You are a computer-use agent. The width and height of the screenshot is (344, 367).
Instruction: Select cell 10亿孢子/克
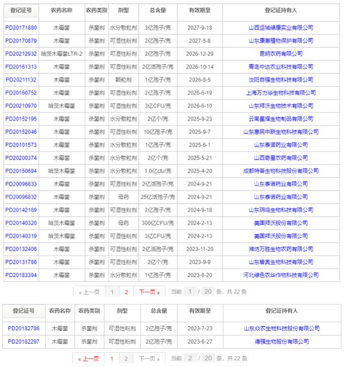coord(158,132)
